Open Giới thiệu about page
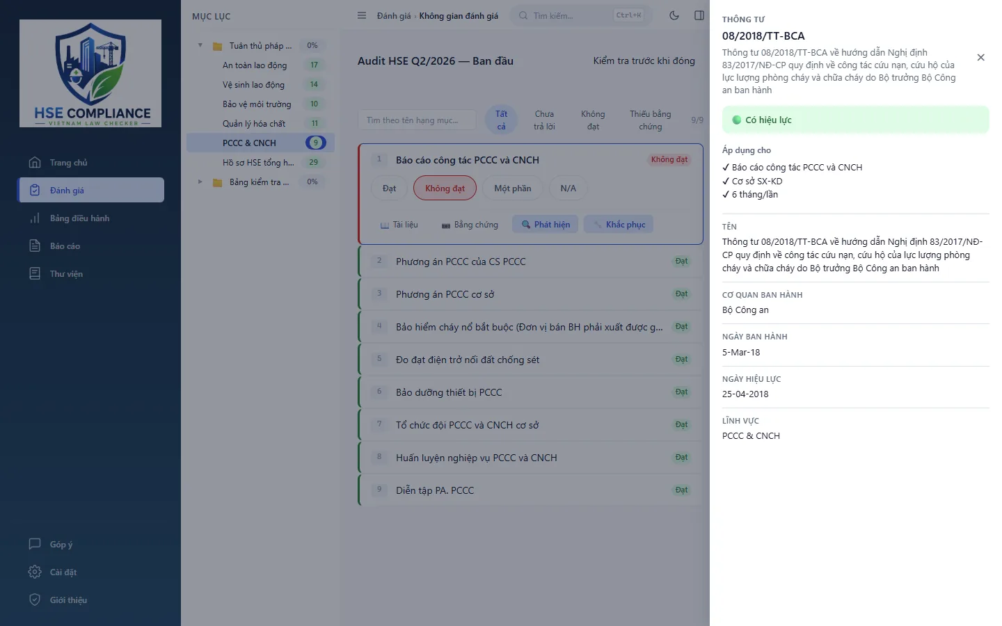 pyautogui.click(x=90, y=600)
